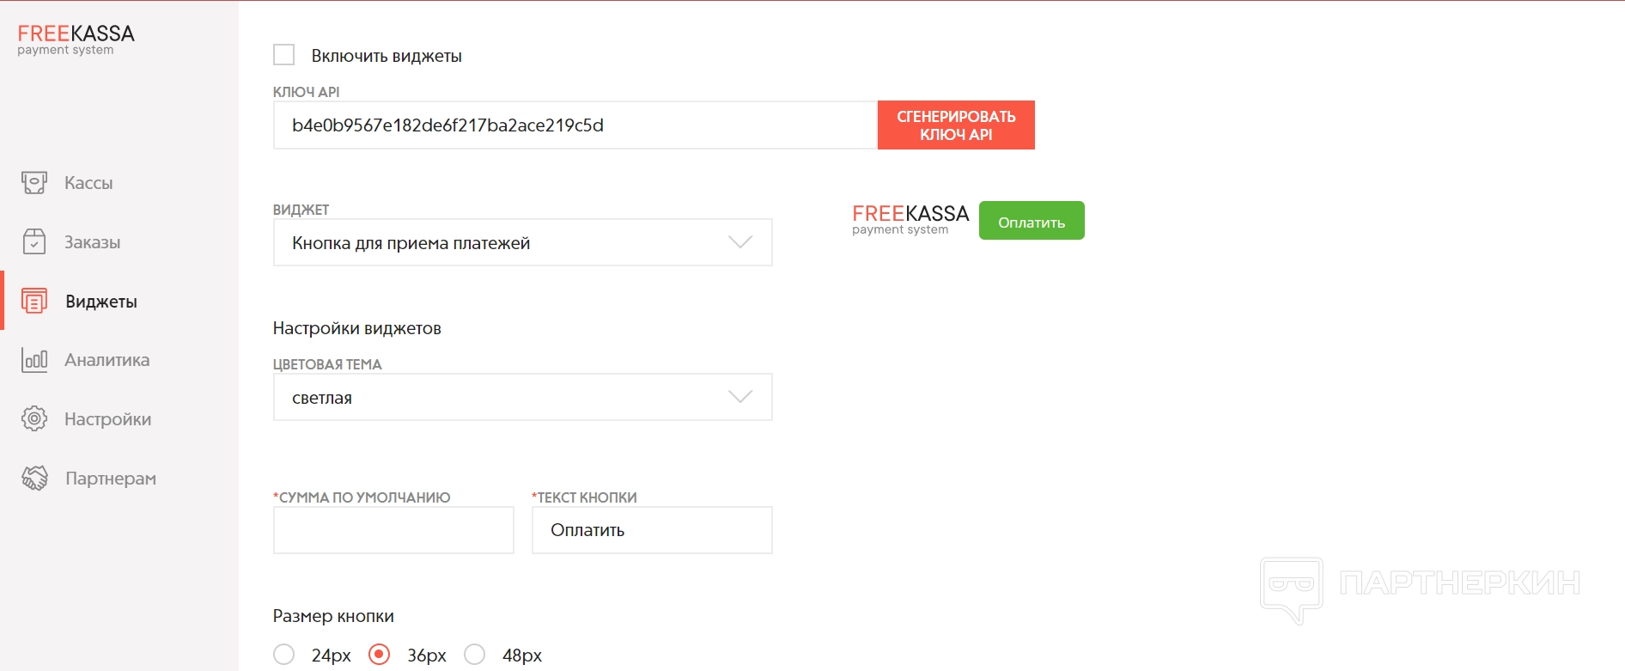1625x671 pixels.
Task: Click the Партнерам handshake icon
Action: click(34, 479)
